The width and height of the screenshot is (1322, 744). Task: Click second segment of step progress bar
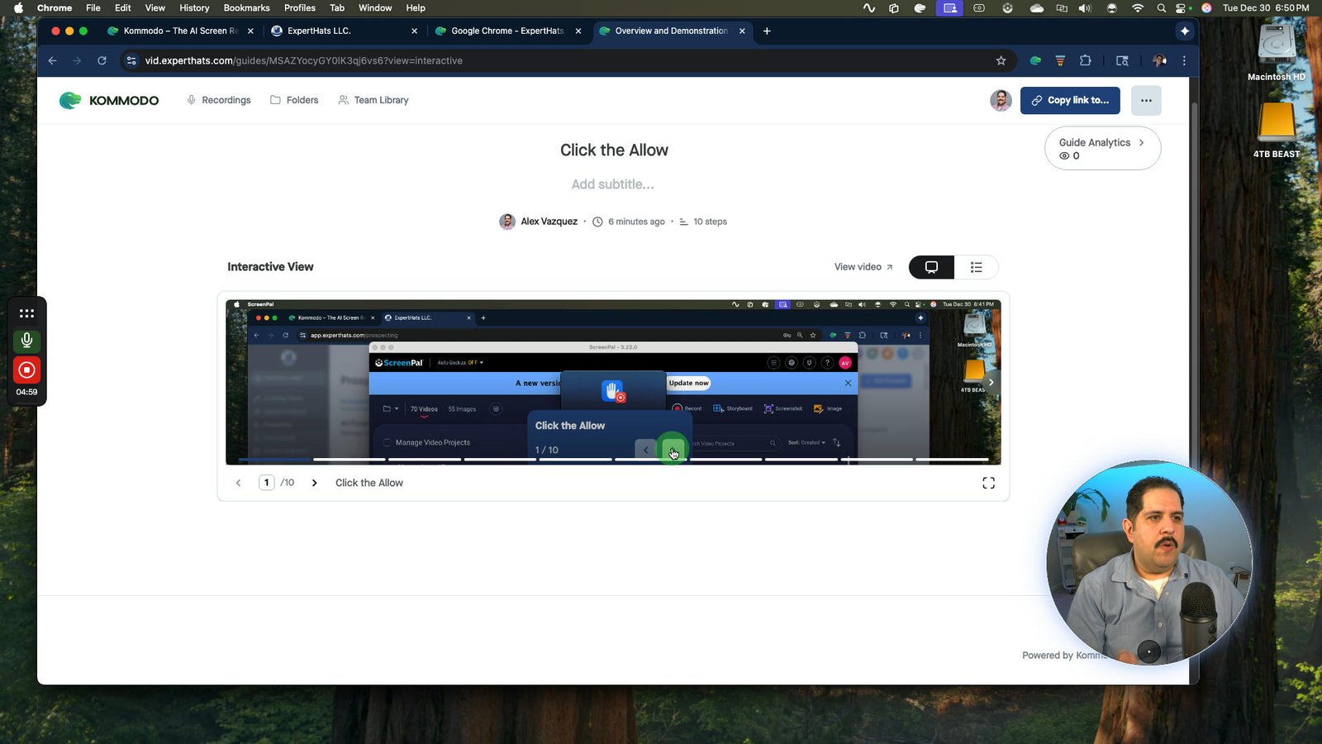click(350, 459)
